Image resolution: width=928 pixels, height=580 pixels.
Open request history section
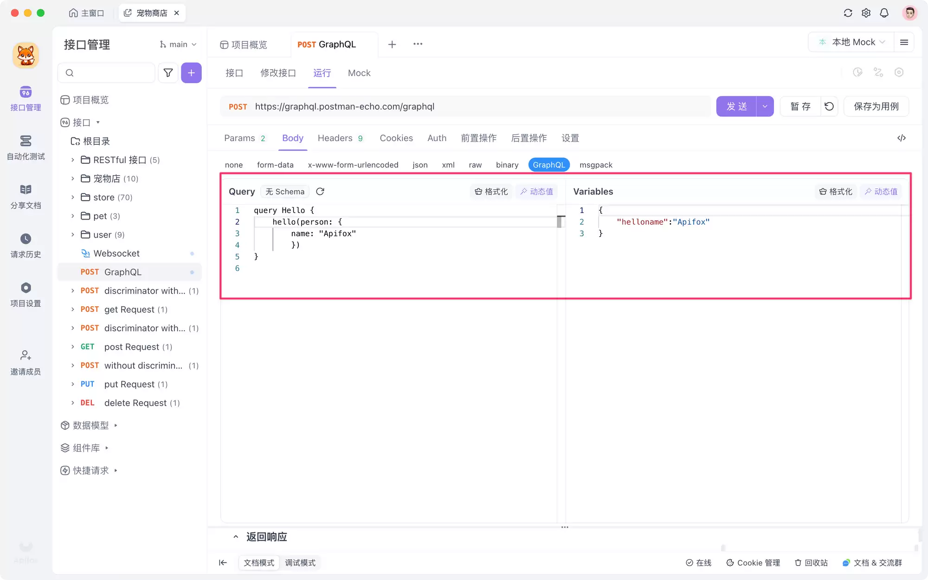(26, 245)
